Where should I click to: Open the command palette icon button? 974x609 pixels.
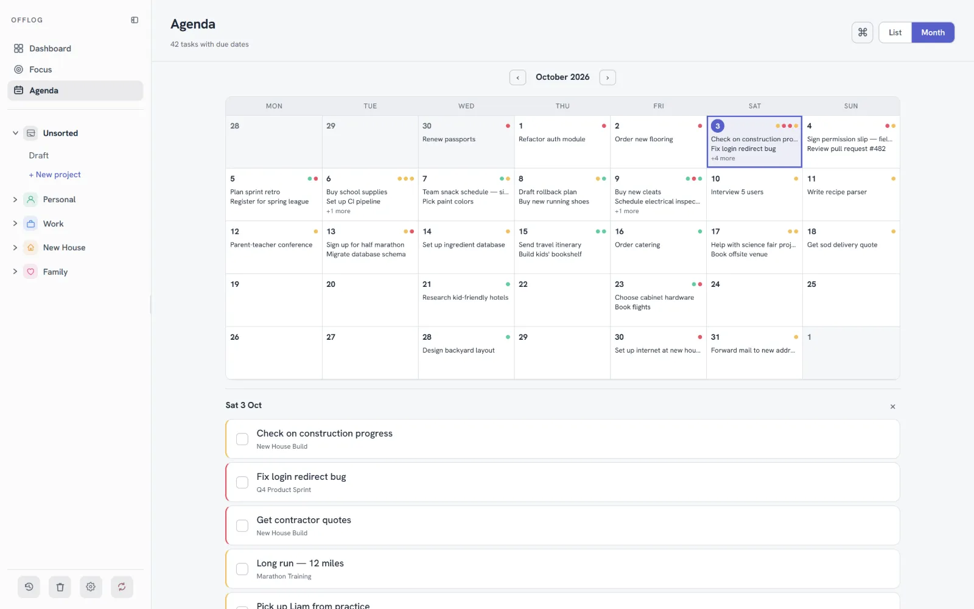(862, 32)
